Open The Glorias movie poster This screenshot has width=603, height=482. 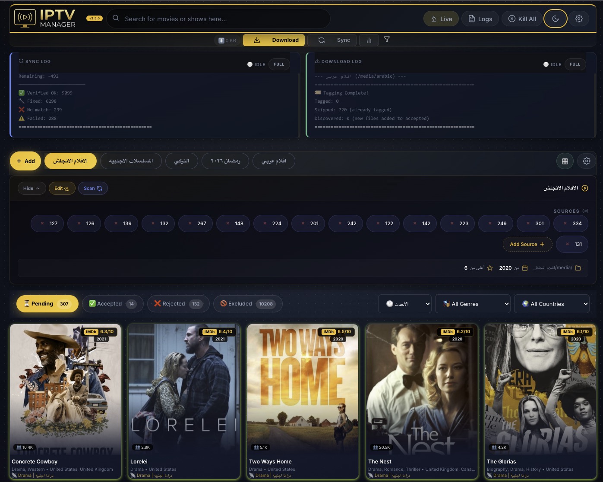[540, 390]
